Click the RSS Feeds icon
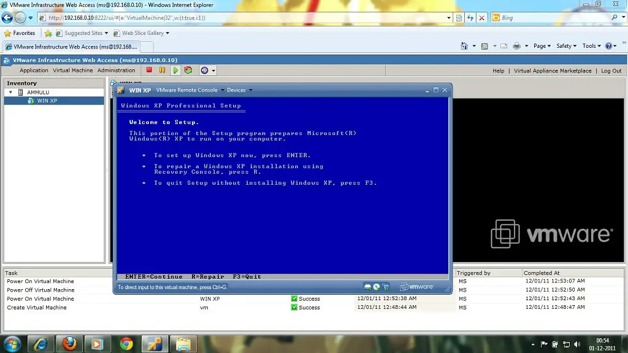This screenshot has width=628, height=353. [x=484, y=46]
